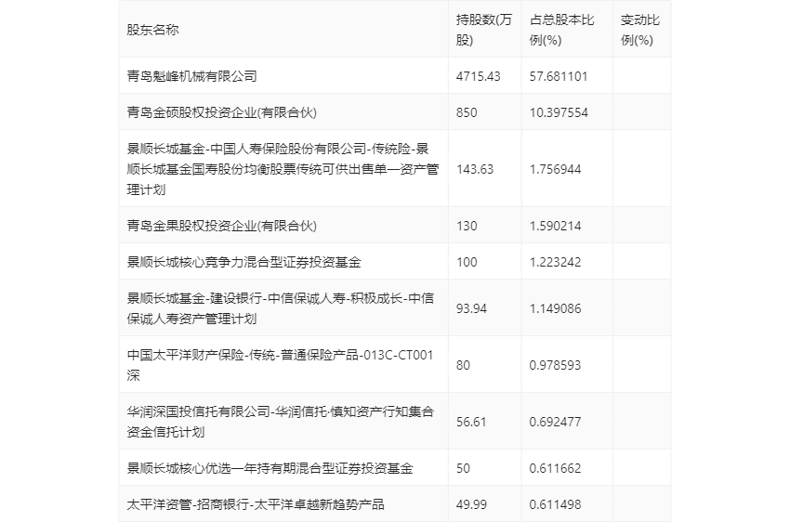This screenshot has height=522, width=790.
Task: Click the holding value 80
Action: (463, 365)
